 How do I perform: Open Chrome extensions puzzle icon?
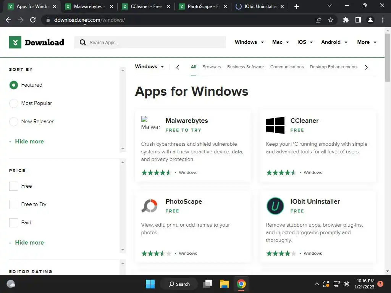pyautogui.click(x=346, y=20)
